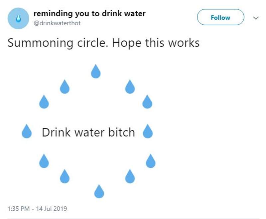Click the water droplet profile avatar

tap(18, 19)
